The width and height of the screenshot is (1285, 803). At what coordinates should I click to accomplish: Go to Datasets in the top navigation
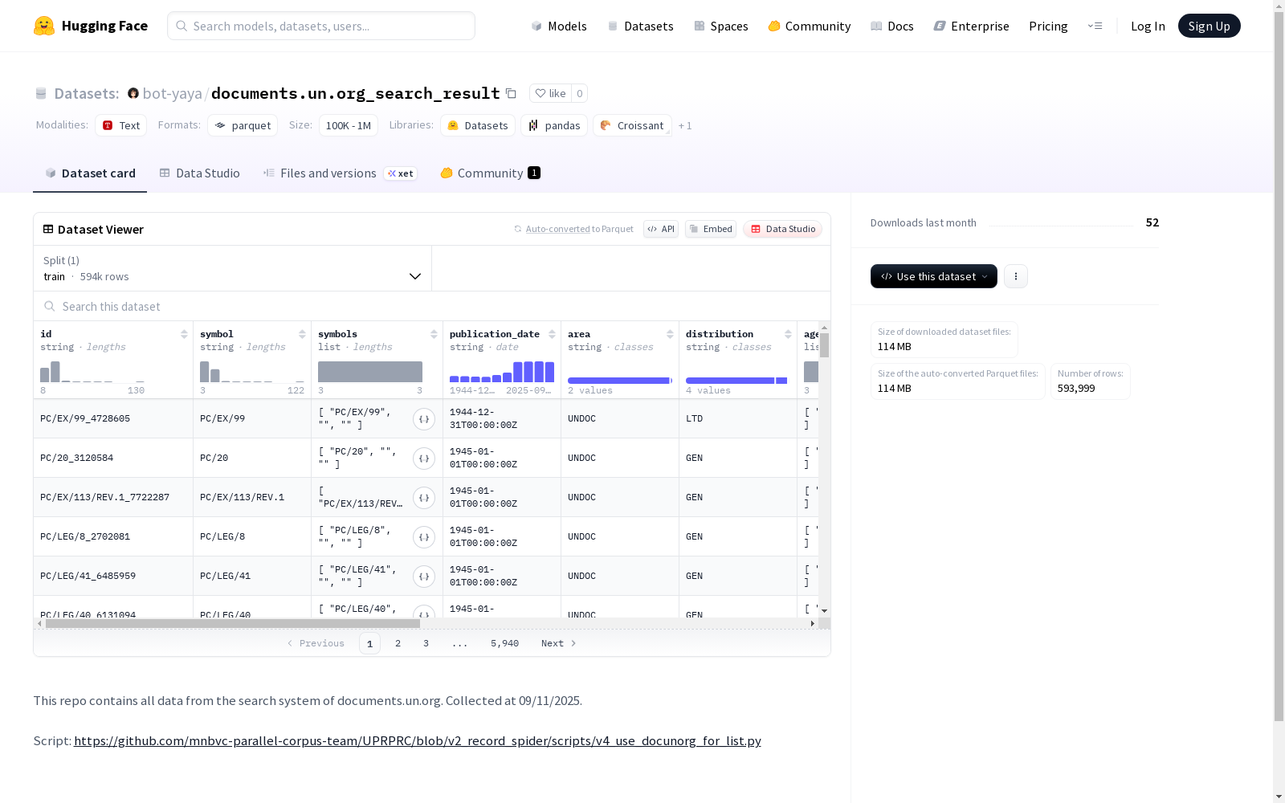point(640,26)
